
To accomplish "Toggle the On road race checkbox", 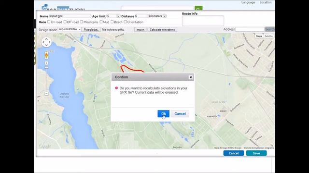I will tap(49, 22).
